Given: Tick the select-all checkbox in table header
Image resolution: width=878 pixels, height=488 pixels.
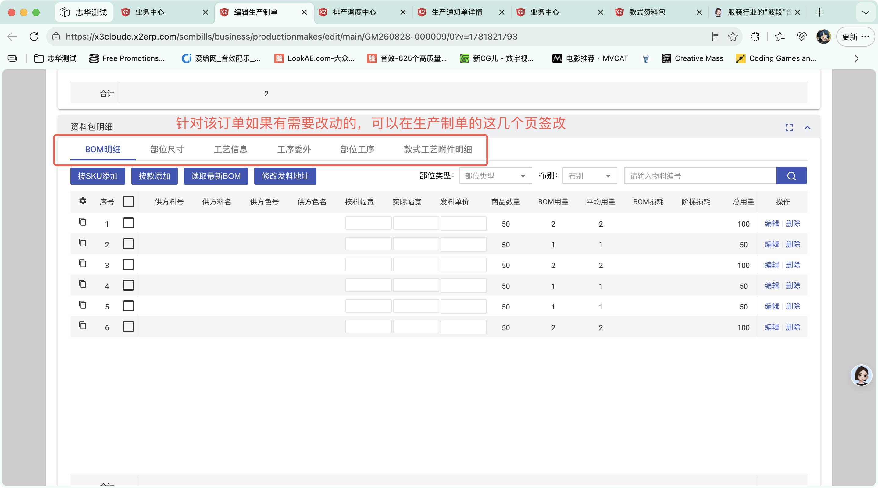Looking at the screenshot, I should pos(128,202).
